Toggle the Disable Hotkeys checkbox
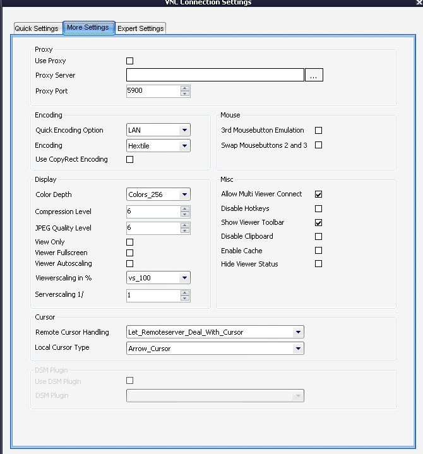The height and width of the screenshot is (454, 423). pyautogui.click(x=318, y=209)
